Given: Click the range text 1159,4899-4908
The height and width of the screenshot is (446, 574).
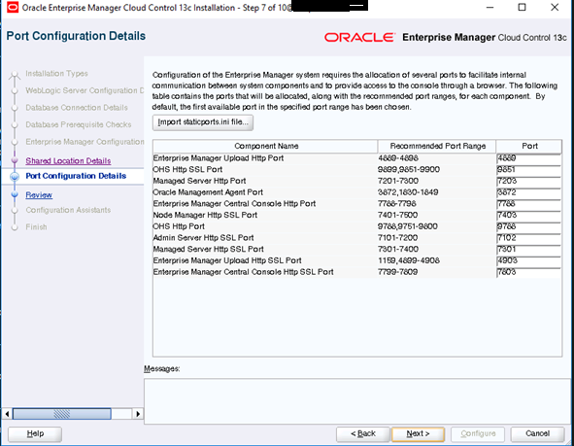Looking at the screenshot, I should (409, 260).
